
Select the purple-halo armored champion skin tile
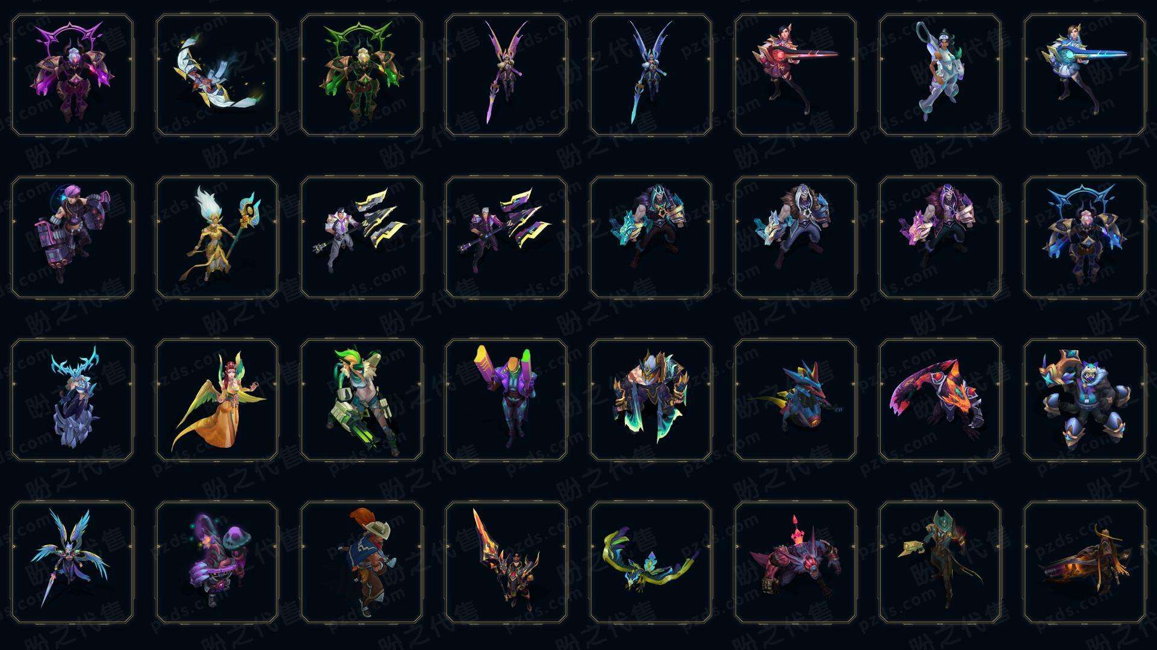point(72,75)
